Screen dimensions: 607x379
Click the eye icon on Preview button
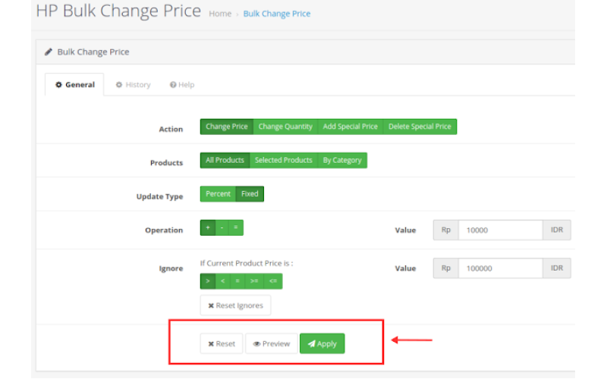click(x=256, y=344)
